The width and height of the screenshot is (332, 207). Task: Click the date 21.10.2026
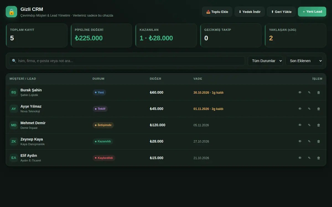click(201, 158)
